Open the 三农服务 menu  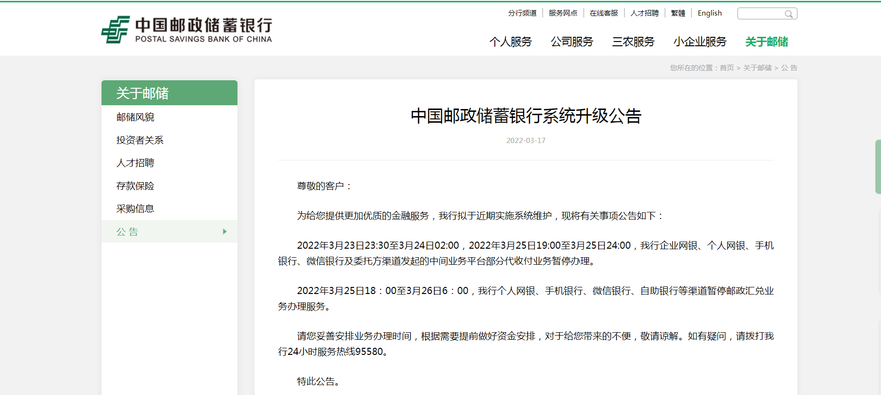click(x=633, y=42)
